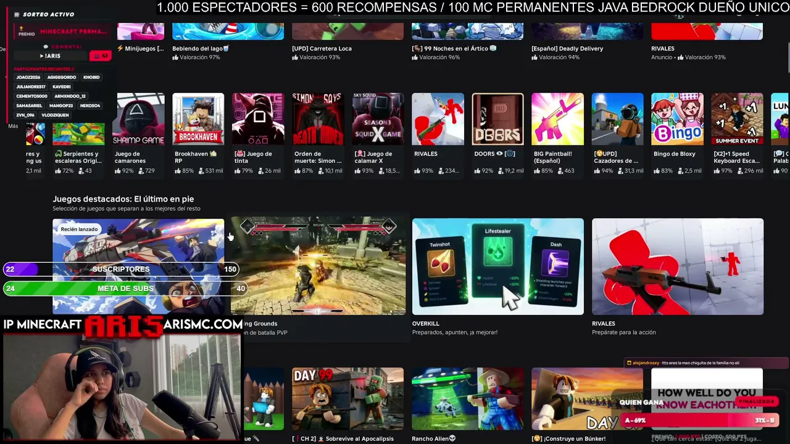
Task: Click the '[Español] Deadly Delivery' title
Action: click(x=567, y=49)
